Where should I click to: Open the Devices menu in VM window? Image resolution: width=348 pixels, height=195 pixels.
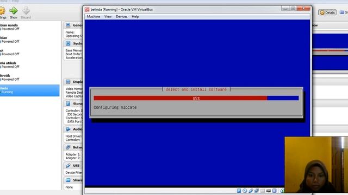121,17
